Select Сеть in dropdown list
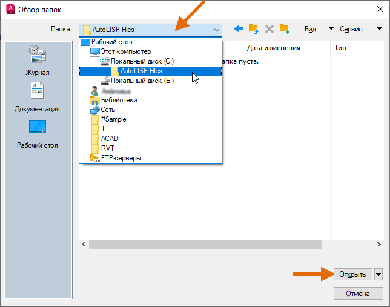 (150, 110)
